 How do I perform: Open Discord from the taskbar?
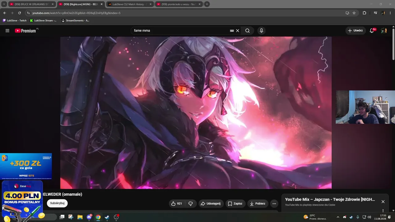point(89,217)
